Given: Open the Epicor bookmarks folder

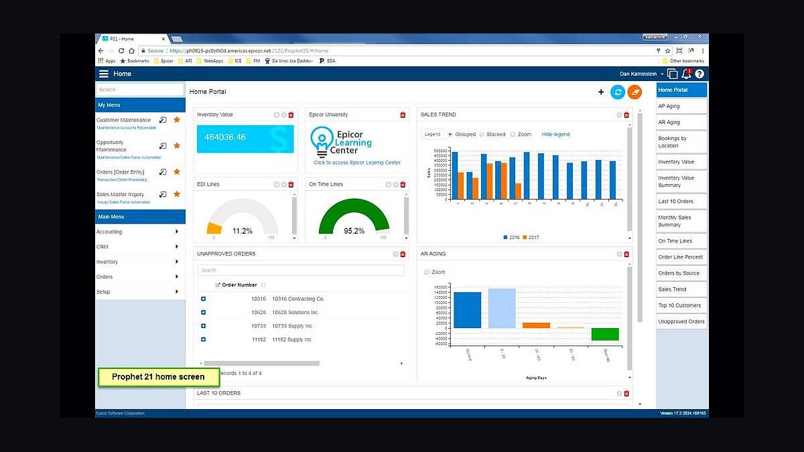Looking at the screenshot, I should coord(163,61).
